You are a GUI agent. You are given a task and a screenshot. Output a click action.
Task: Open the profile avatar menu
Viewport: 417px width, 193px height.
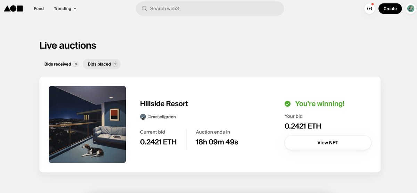(411, 9)
